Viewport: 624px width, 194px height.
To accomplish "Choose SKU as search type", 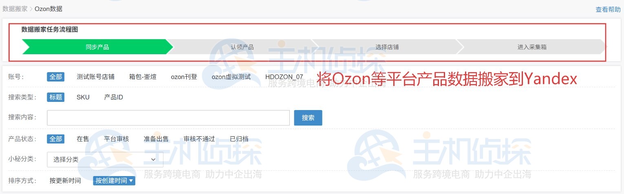I will [x=83, y=97].
